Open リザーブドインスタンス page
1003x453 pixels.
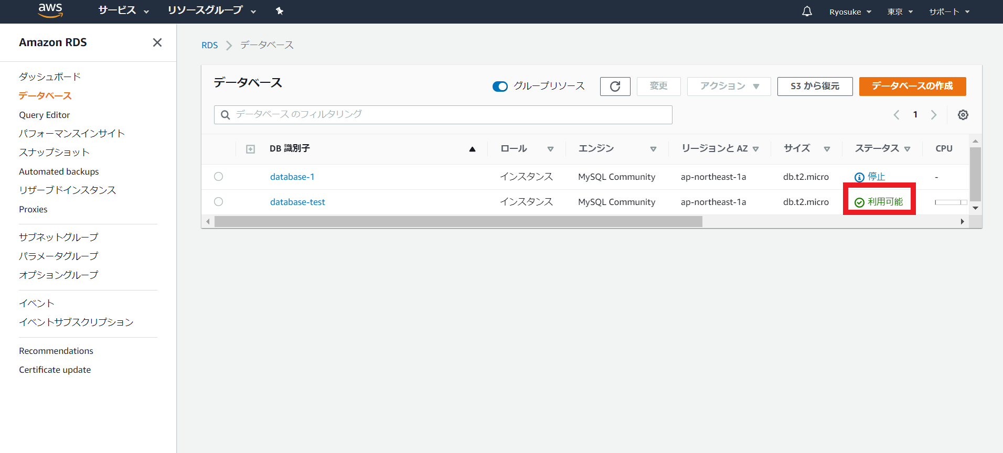[68, 190]
